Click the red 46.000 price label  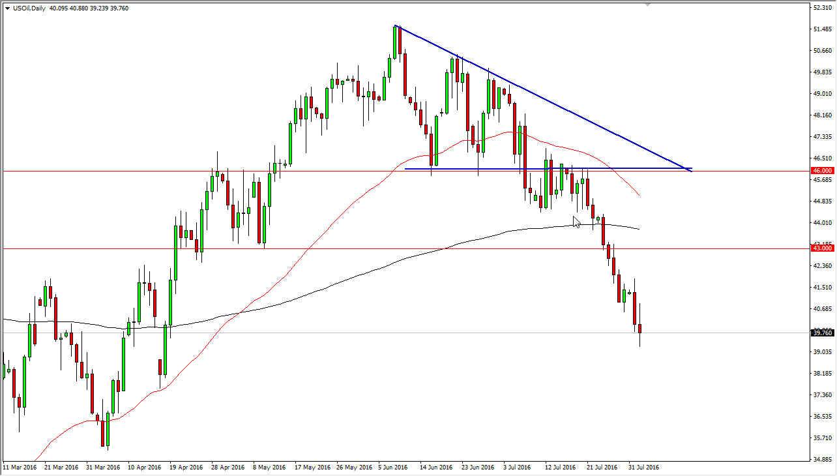822,171
